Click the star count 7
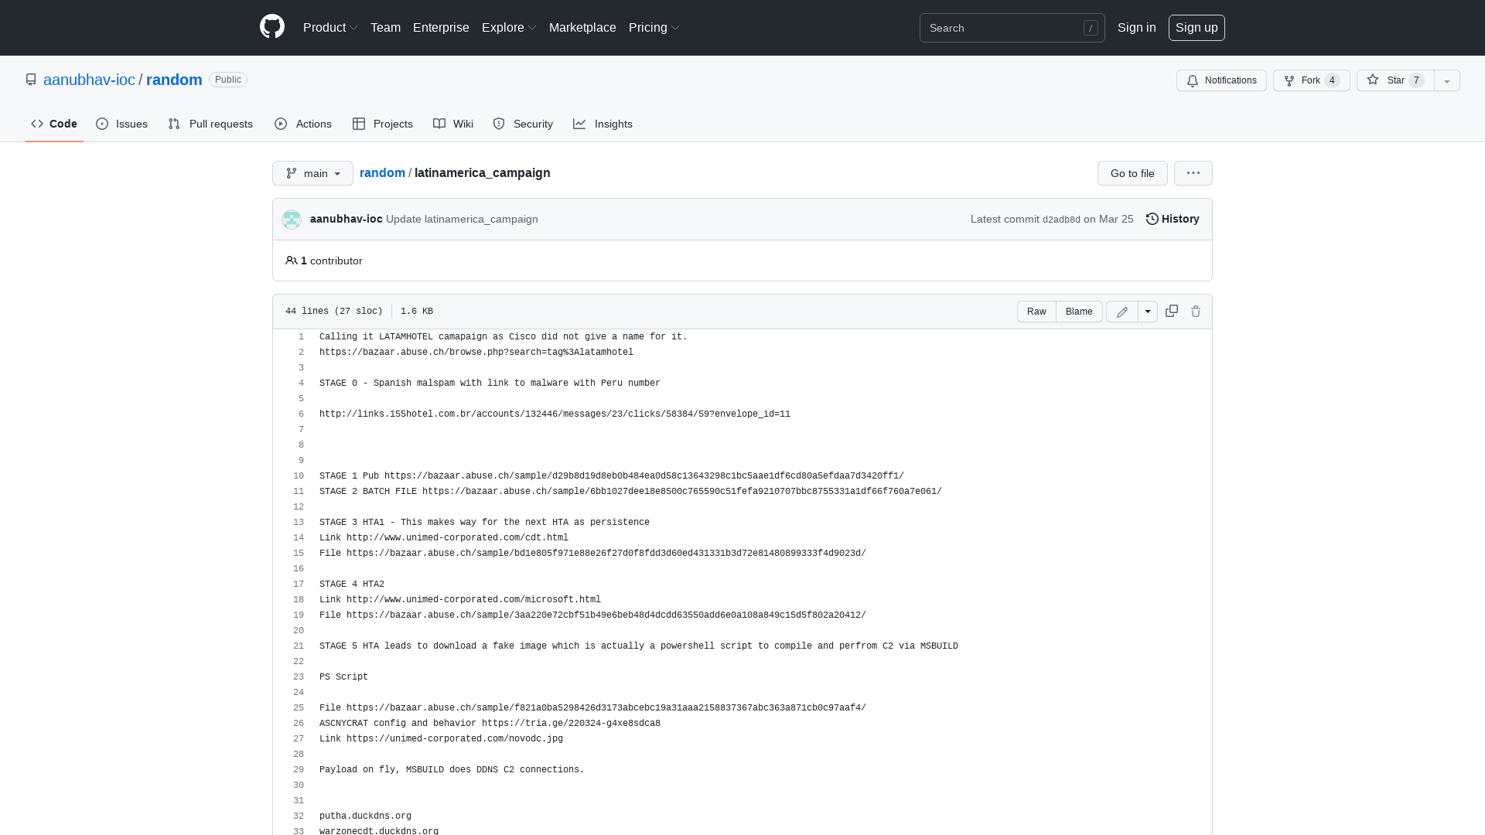The image size is (1485, 835). [1416, 80]
